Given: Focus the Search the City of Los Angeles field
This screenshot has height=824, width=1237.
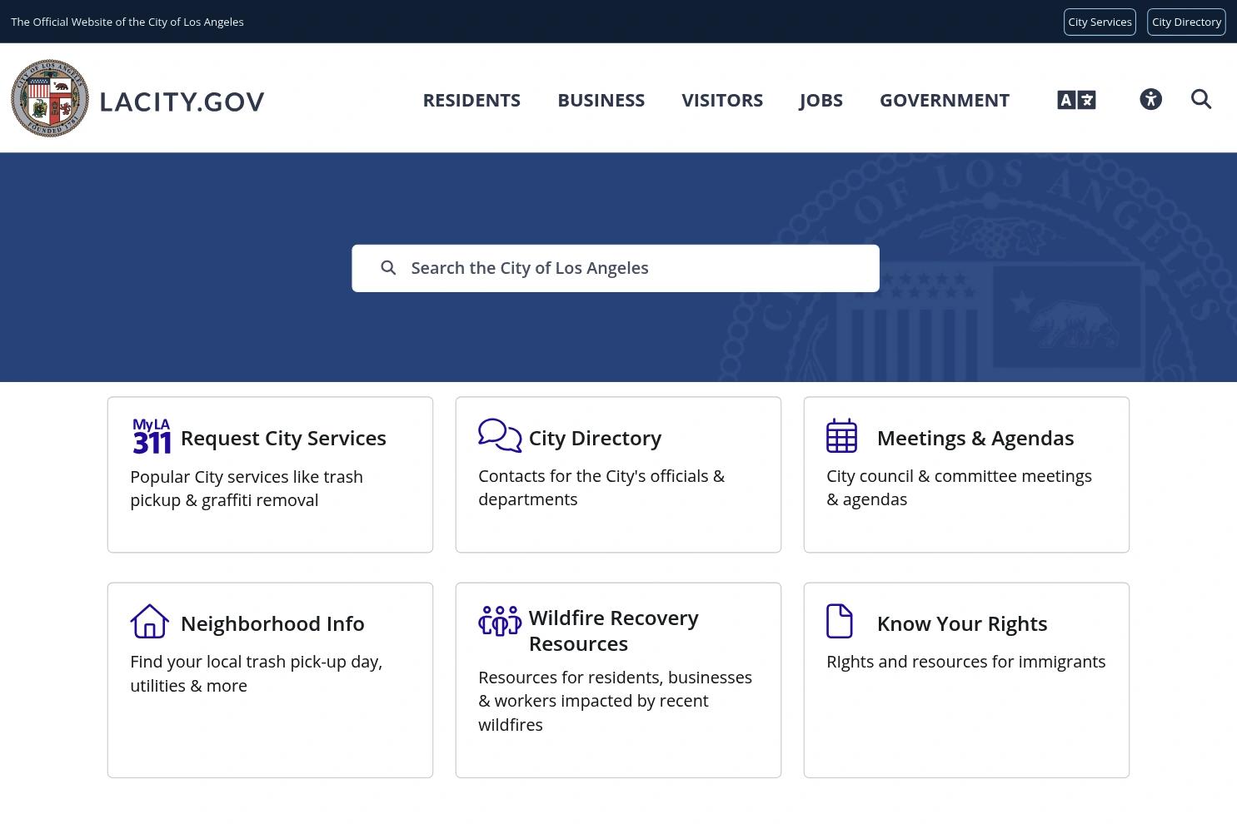Looking at the screenshot, I should [x=616, y=268].
